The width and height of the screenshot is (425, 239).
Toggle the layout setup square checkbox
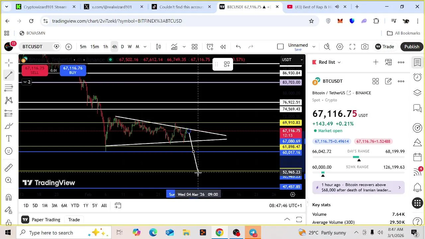point(280,47)
